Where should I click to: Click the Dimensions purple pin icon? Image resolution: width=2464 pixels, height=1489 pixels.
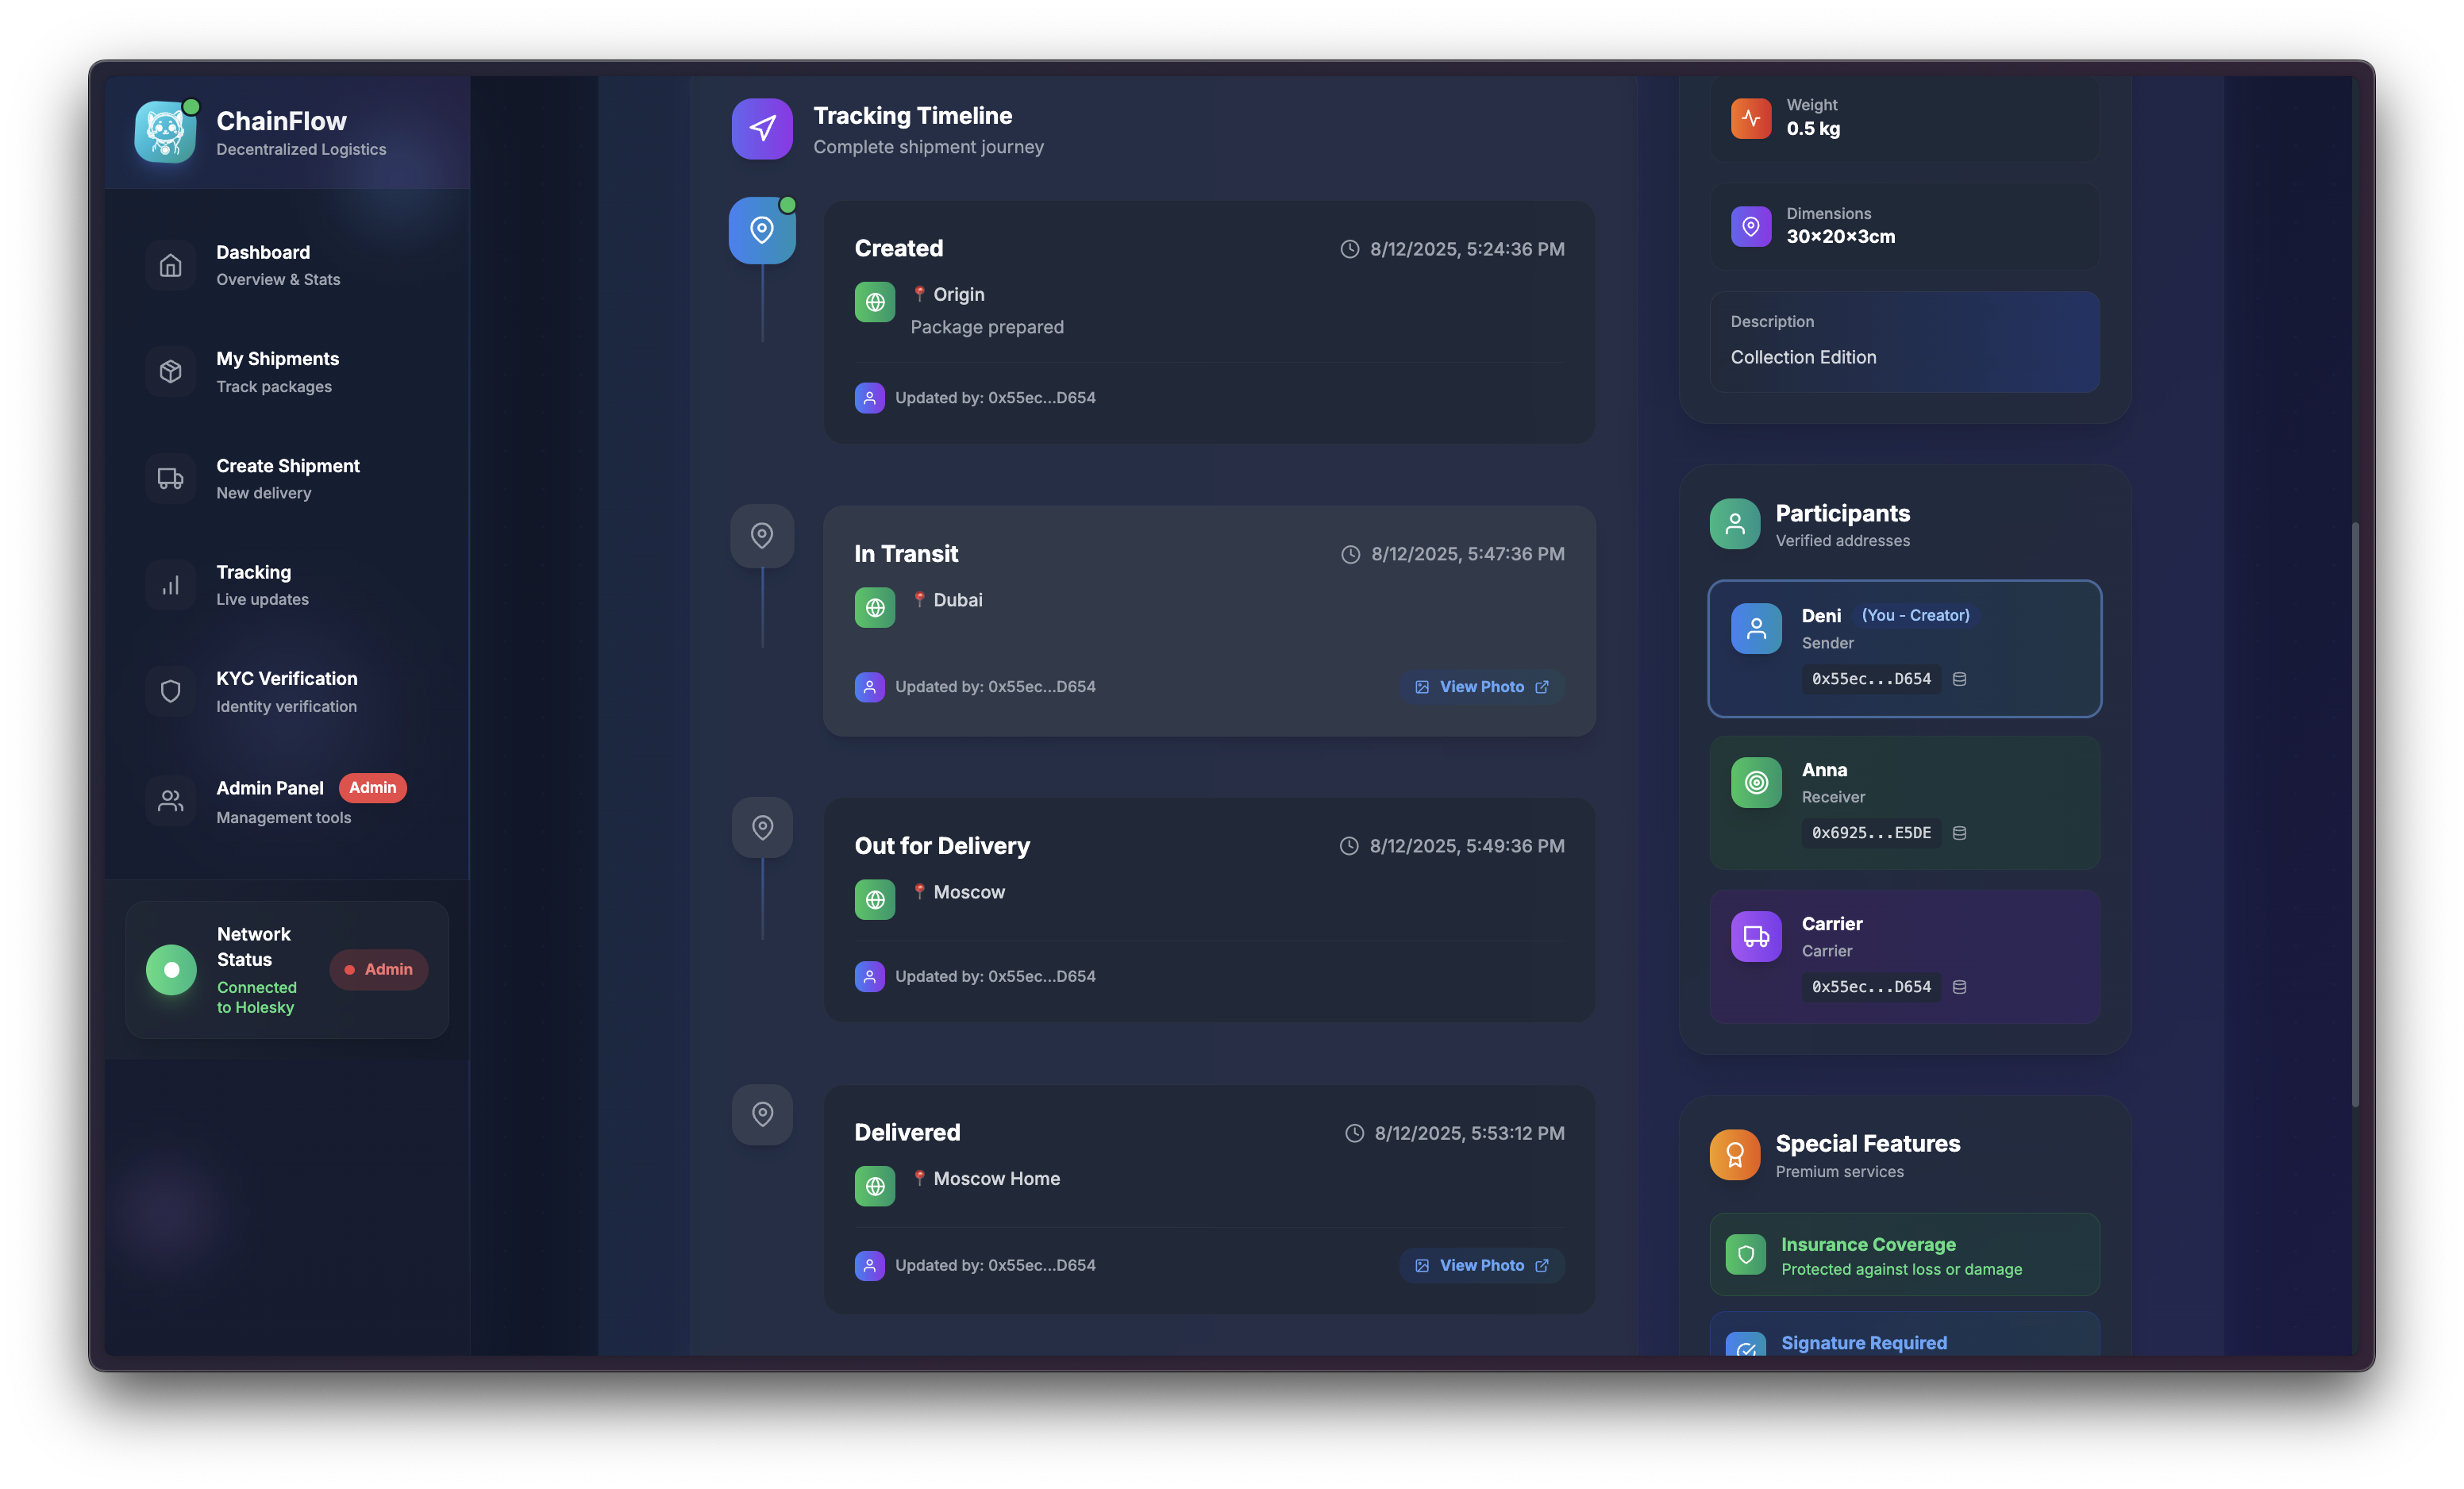point(1750,227)
